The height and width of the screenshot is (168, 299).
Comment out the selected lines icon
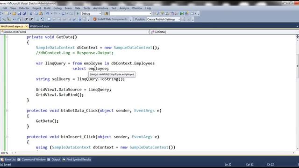tap(37, 19)
